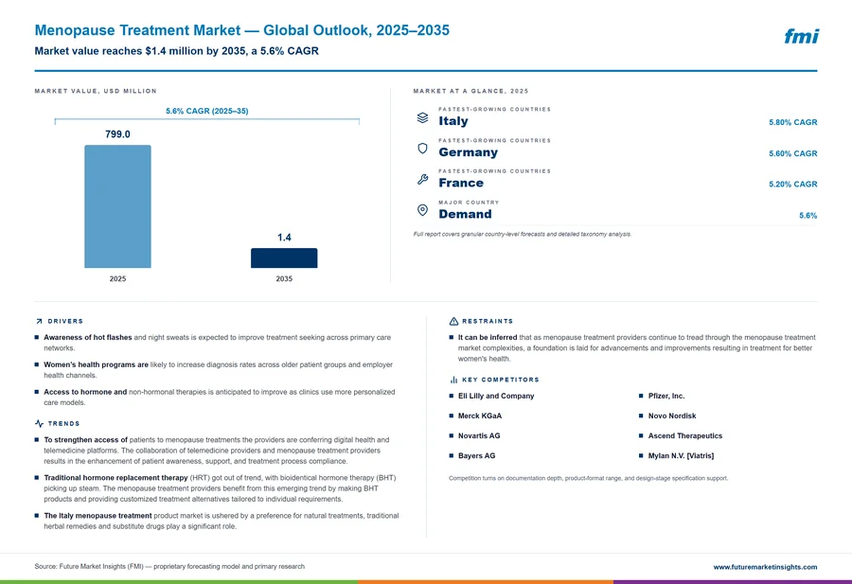The height and width of the screenshot is (584, 852).
Task: Click the 5.6% value next to Demand
Action: point(808,216)
